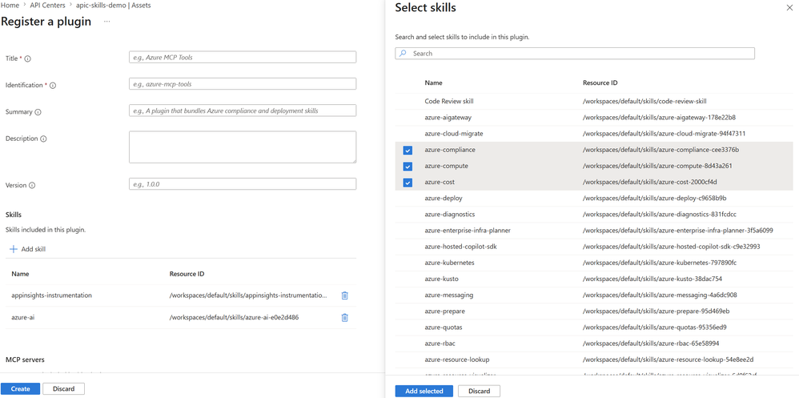This screenshot has height=398, width=799.
Task: Select the azure-prepare row
Action: [x=594, y=312]
